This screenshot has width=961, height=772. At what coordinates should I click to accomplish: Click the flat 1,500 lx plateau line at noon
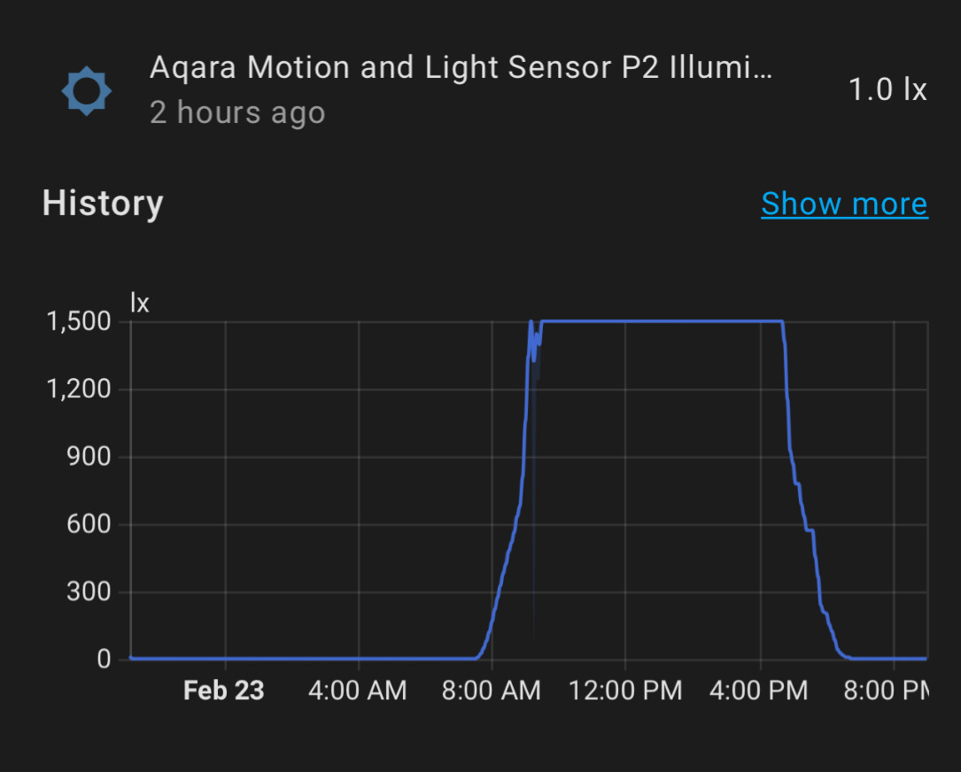(x=625, y=321)
